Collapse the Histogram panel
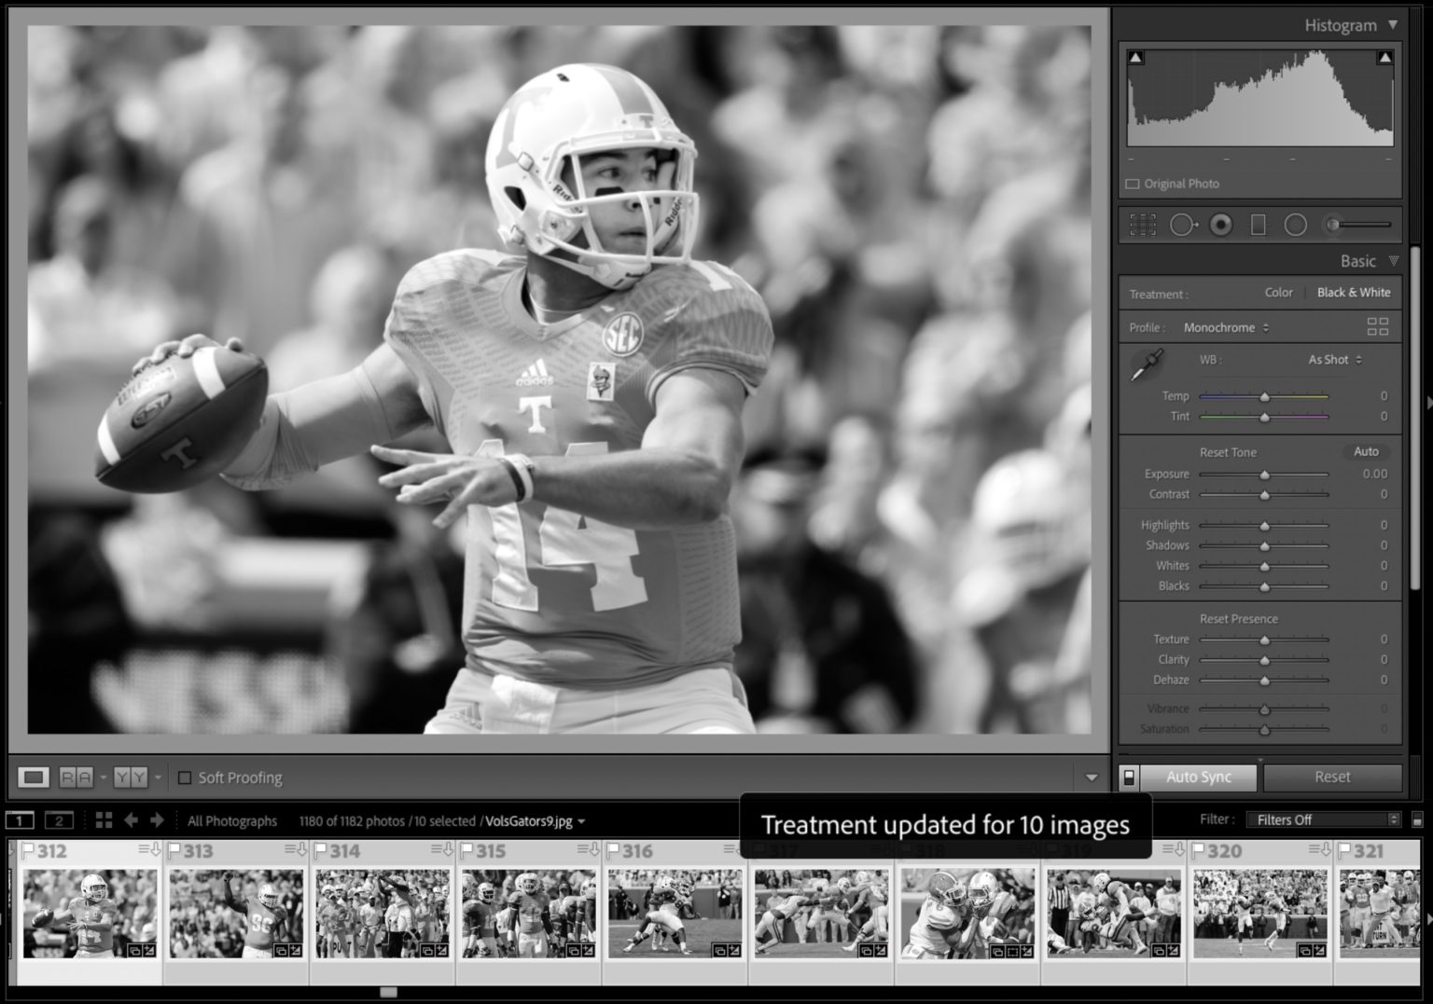Viewport: 1433px width, 1004px height. tap(1392, 25)
